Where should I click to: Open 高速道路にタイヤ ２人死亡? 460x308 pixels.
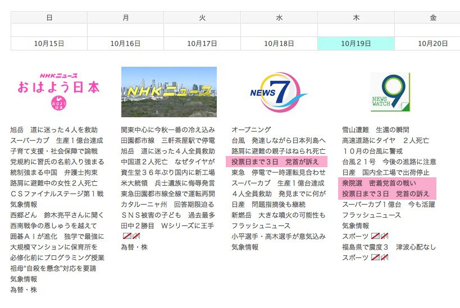click(385, 140)
